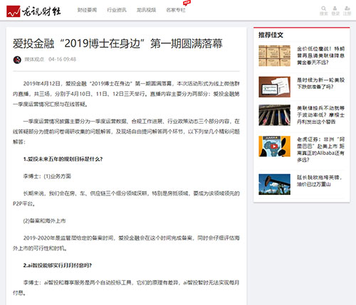The height and width of the screenshot is (305, 356).
Task: Open the 行业资讯 menu
Action: pos(117,10)
